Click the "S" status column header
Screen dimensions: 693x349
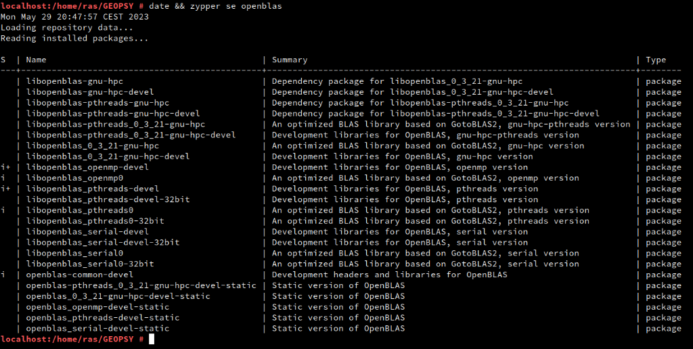(x=3, y=60)
